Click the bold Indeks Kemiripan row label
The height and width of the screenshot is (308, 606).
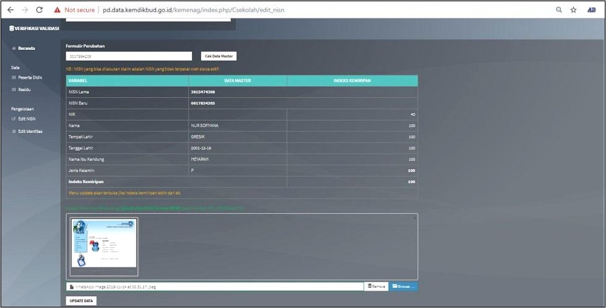click(86, 182)
